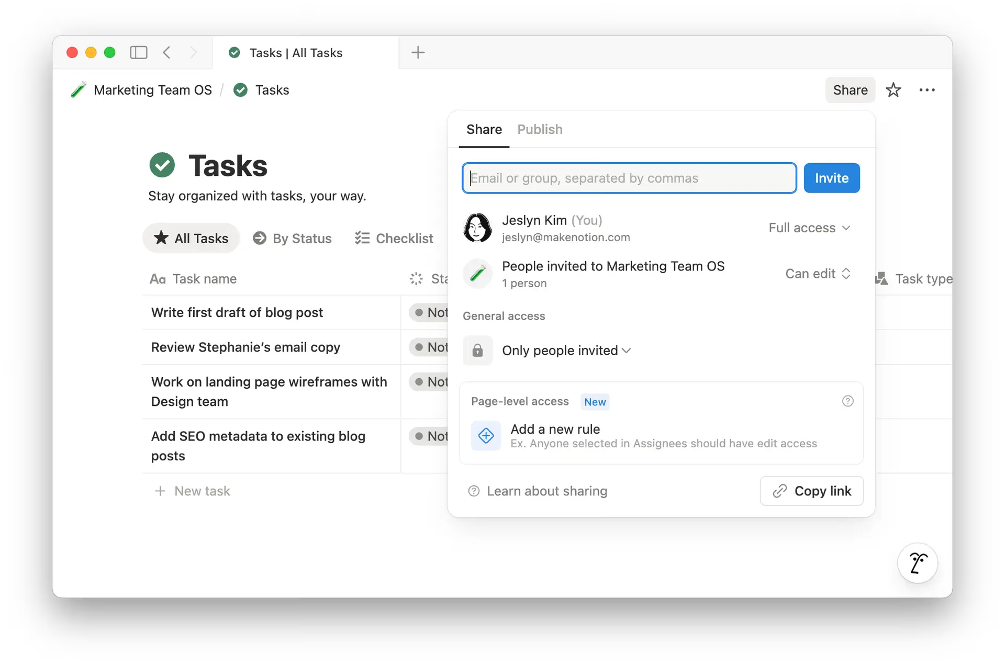Switch to the Publish tab
The image size is (1005, 667).
click(540, 129)
